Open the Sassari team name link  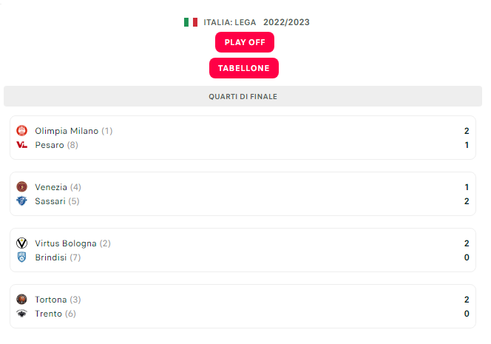point(50,201)
